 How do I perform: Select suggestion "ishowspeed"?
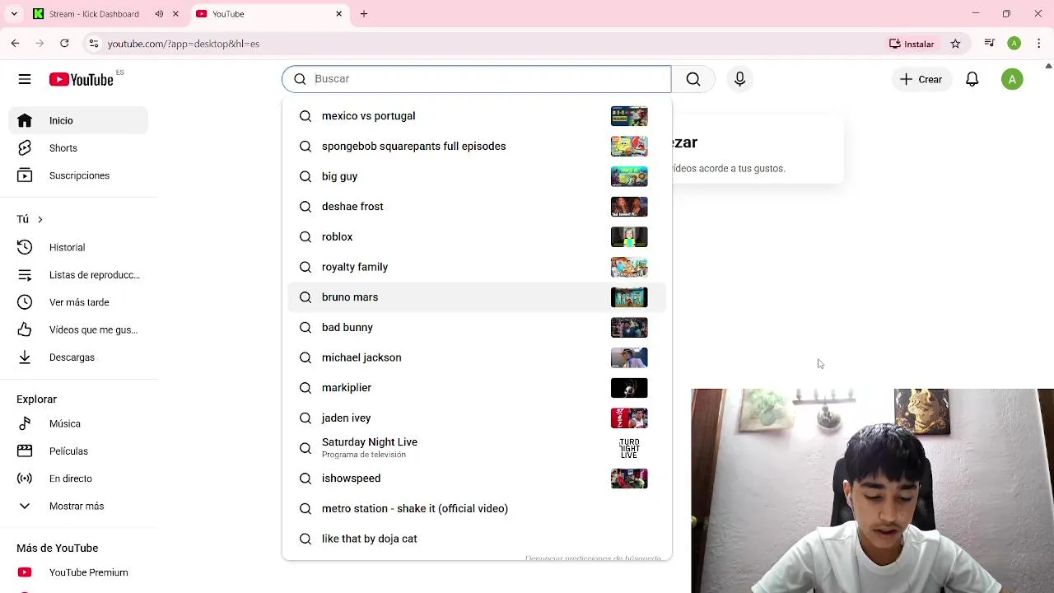pyautogui.click(x=477, y=479)
